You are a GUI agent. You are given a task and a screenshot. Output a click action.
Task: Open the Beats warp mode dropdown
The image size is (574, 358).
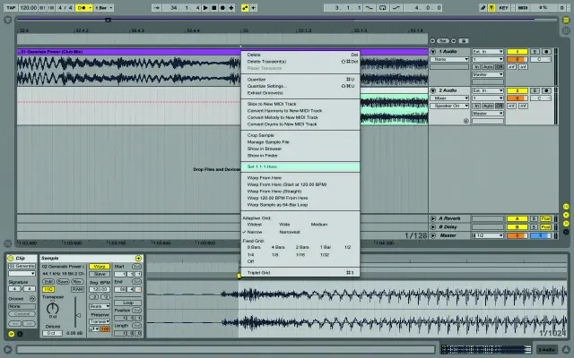coord(100,306)
